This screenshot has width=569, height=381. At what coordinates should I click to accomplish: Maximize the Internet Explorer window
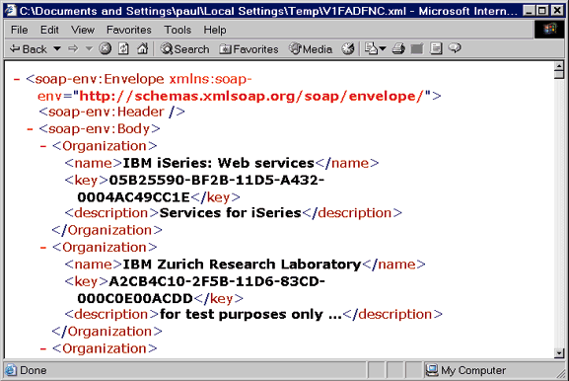542,11
